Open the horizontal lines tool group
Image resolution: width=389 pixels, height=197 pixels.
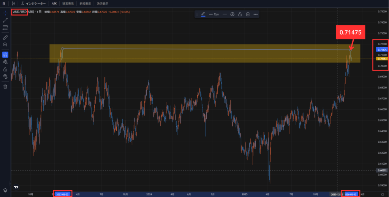point(5,27)
